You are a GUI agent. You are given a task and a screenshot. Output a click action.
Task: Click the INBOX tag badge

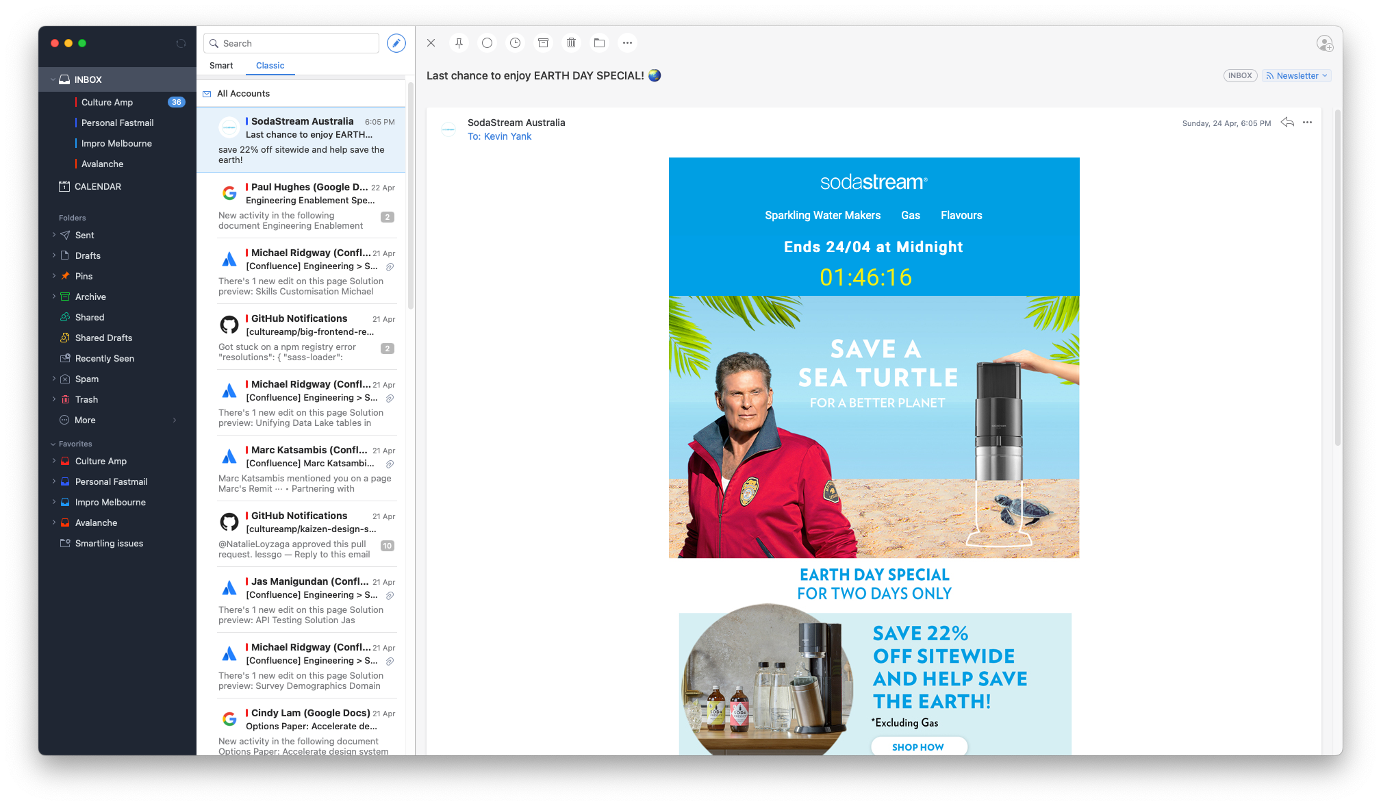click(1240, 75)
